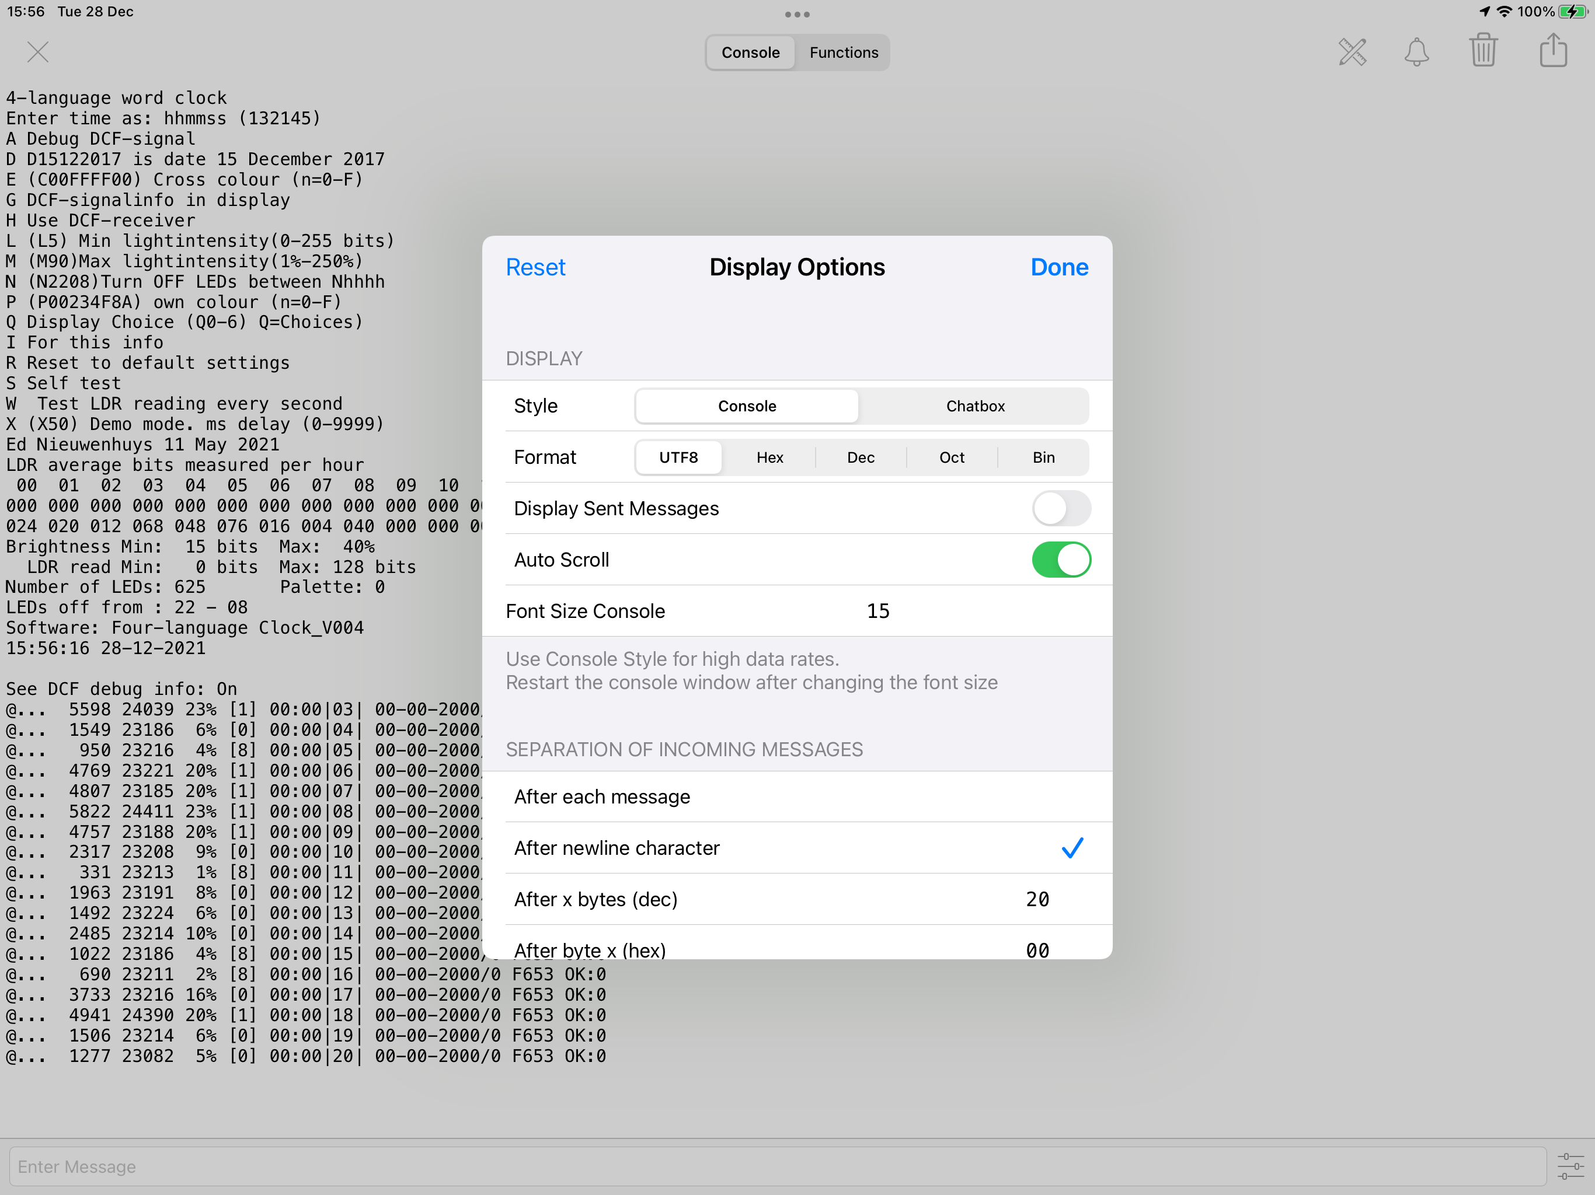Screen dimensions: 1595x1195
Task: Disable the Auto Scroll switch
Action: coord(1061,560)
